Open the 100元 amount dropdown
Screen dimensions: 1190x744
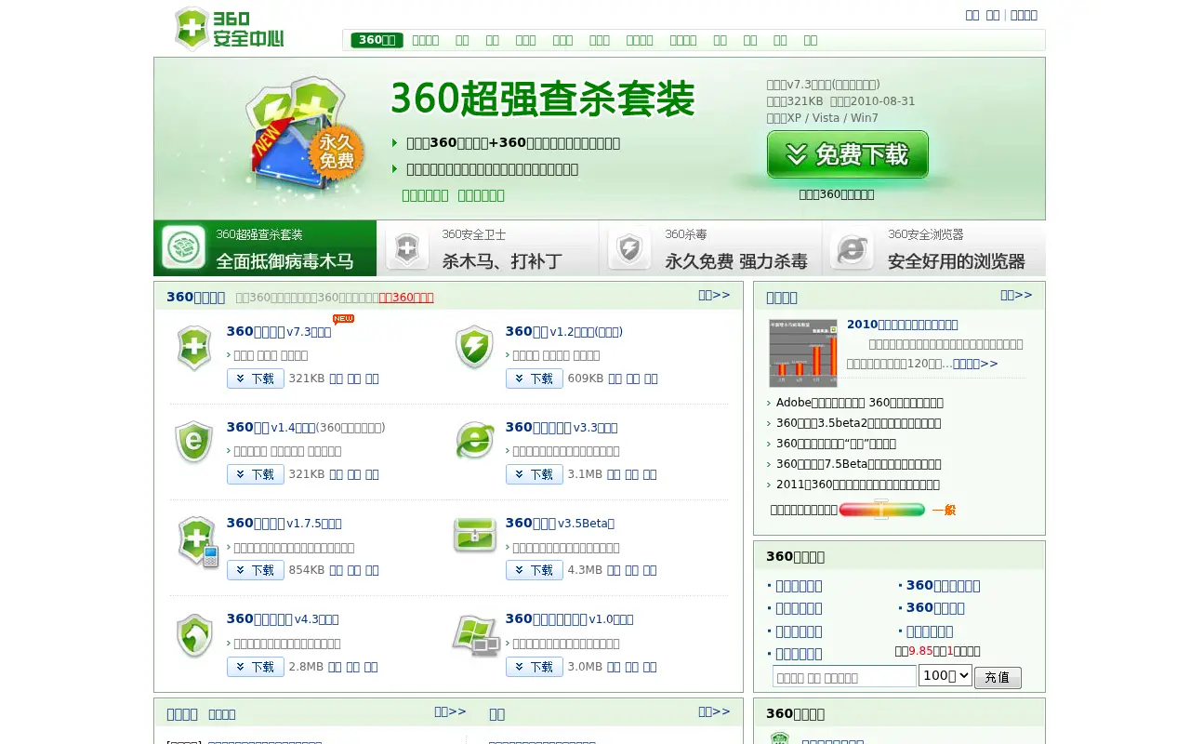945,676
